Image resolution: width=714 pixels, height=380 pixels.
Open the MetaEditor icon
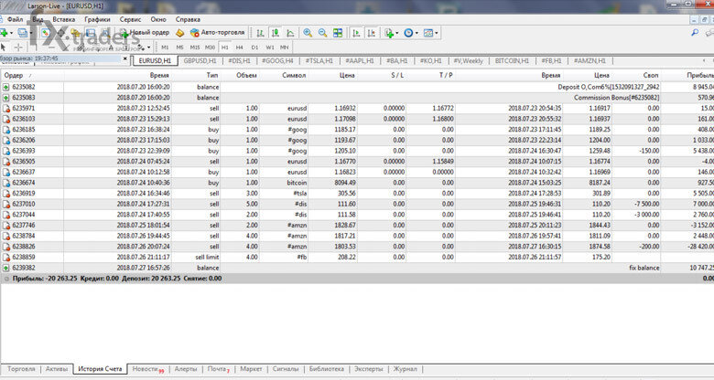click(179, 33)
